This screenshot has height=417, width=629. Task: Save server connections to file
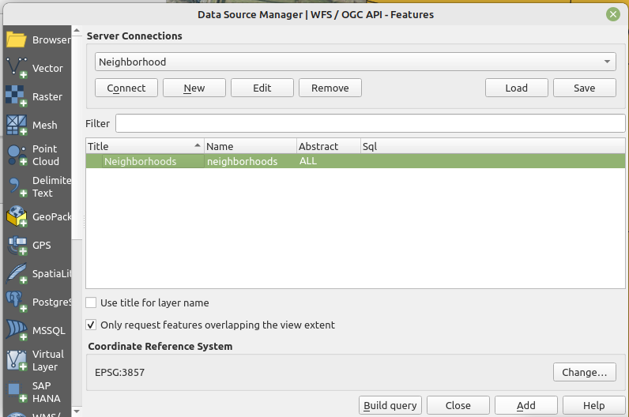pyautogui.click(x=585, y=88)
